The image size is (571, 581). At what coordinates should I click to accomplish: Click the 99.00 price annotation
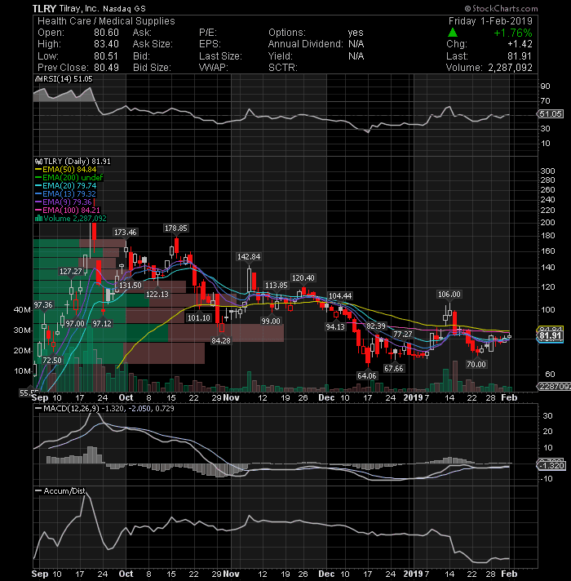(x=271, y=321)
